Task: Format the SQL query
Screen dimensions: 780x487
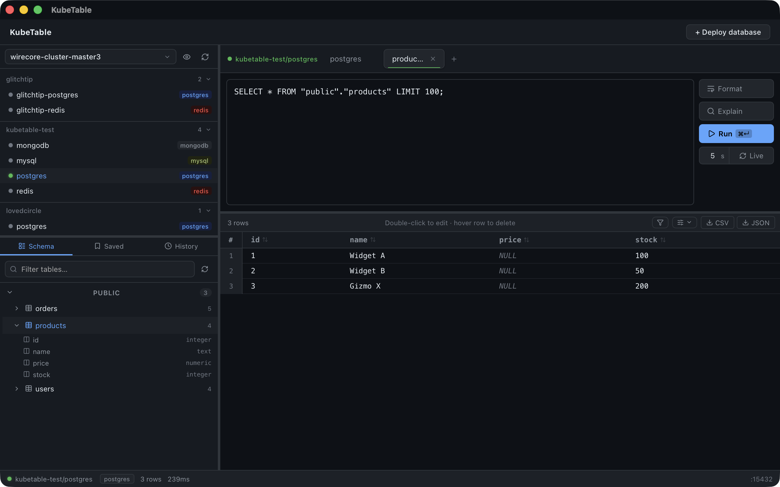Action: coord(736,89)
